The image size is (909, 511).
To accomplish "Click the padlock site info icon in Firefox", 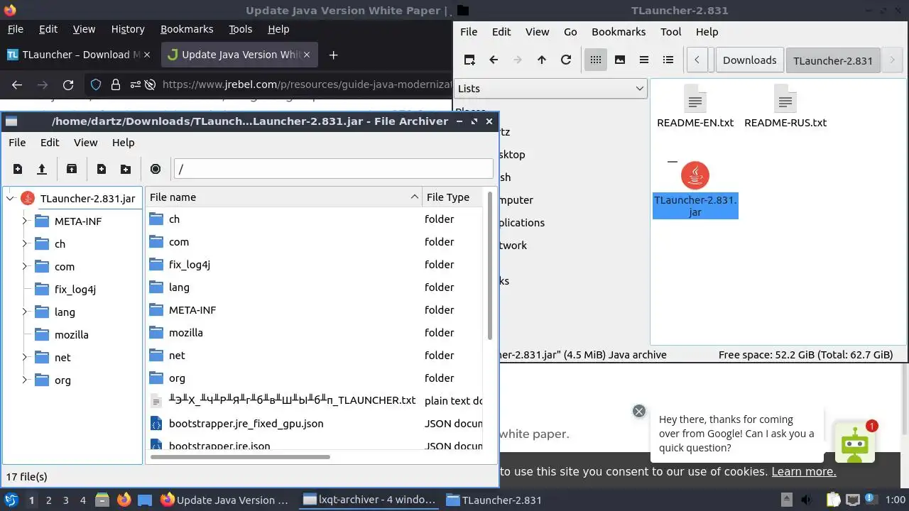I will pos(116,84).
